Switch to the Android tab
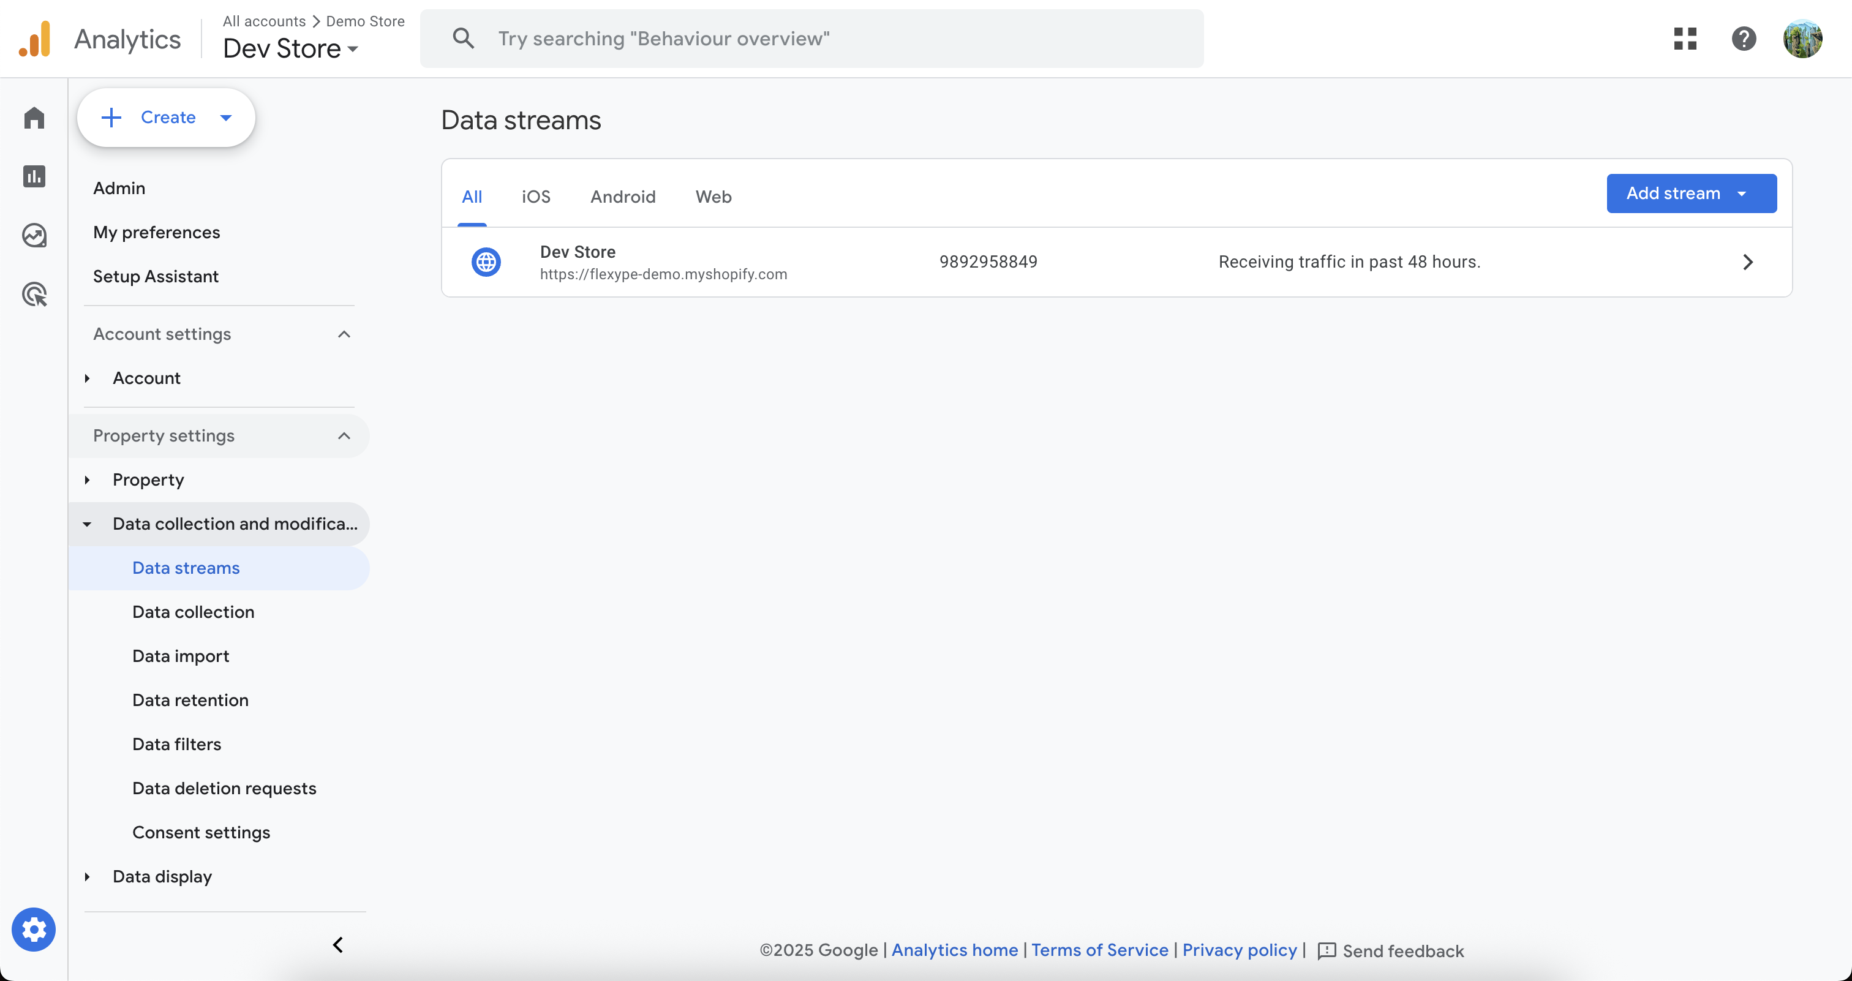Image resolution: width=1852 pixels, height=981 pixels. tap(623, 196)
